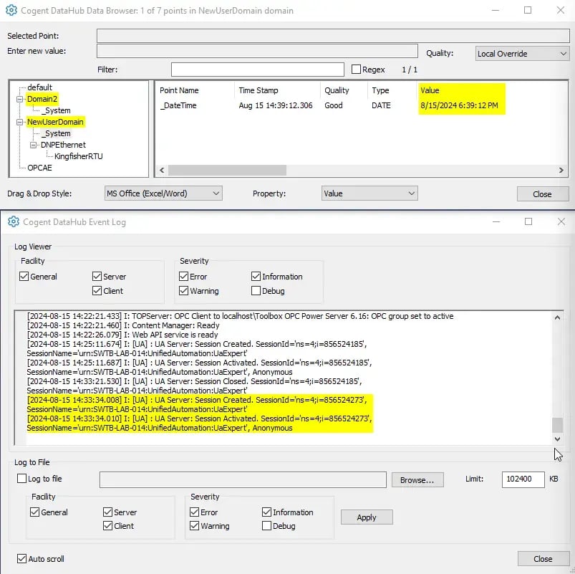This screenshot has height=574, width=575.
Task: Click the gear icon on the Event Log title bar
Action: [x=13, y=222]
